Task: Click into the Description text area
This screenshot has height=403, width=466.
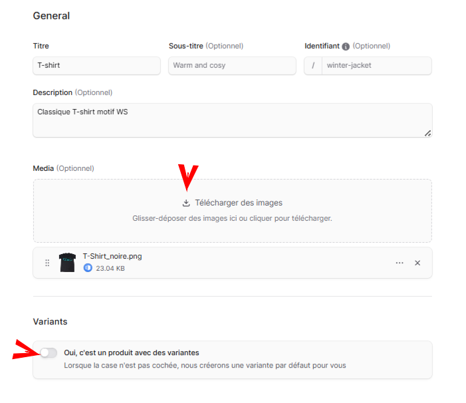Action: [x=233, y=120]
